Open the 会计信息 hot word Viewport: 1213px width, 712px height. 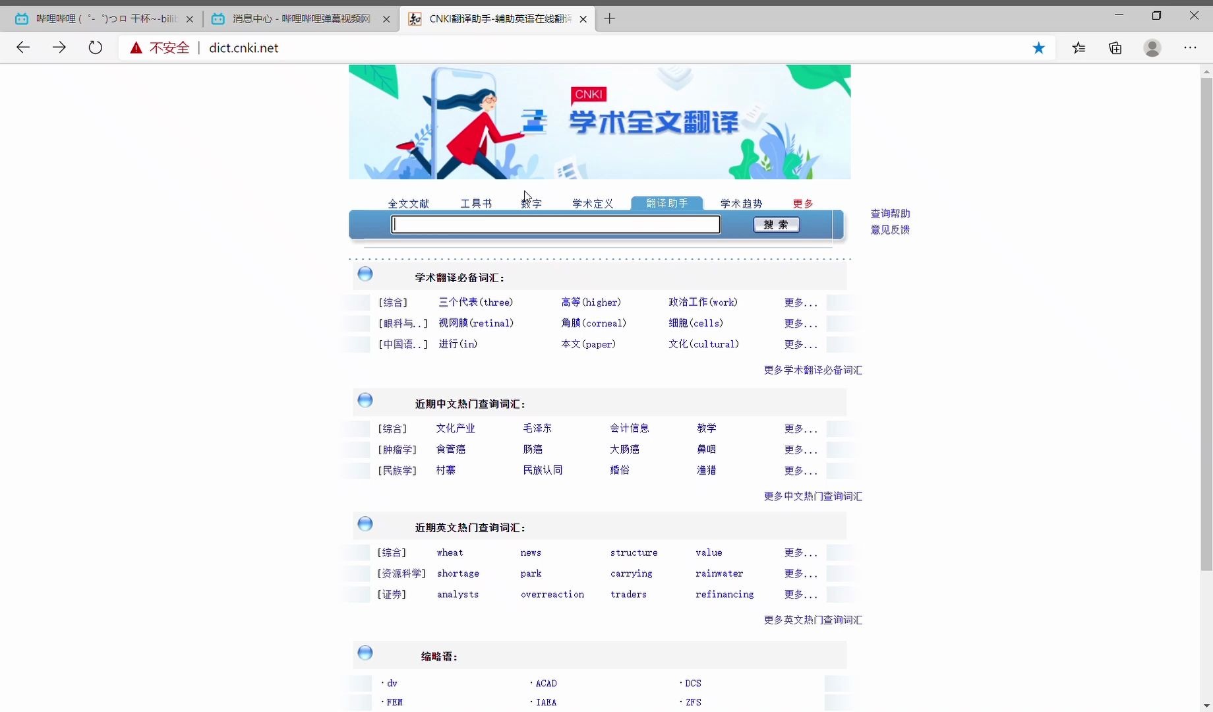(x=630, y=429)
